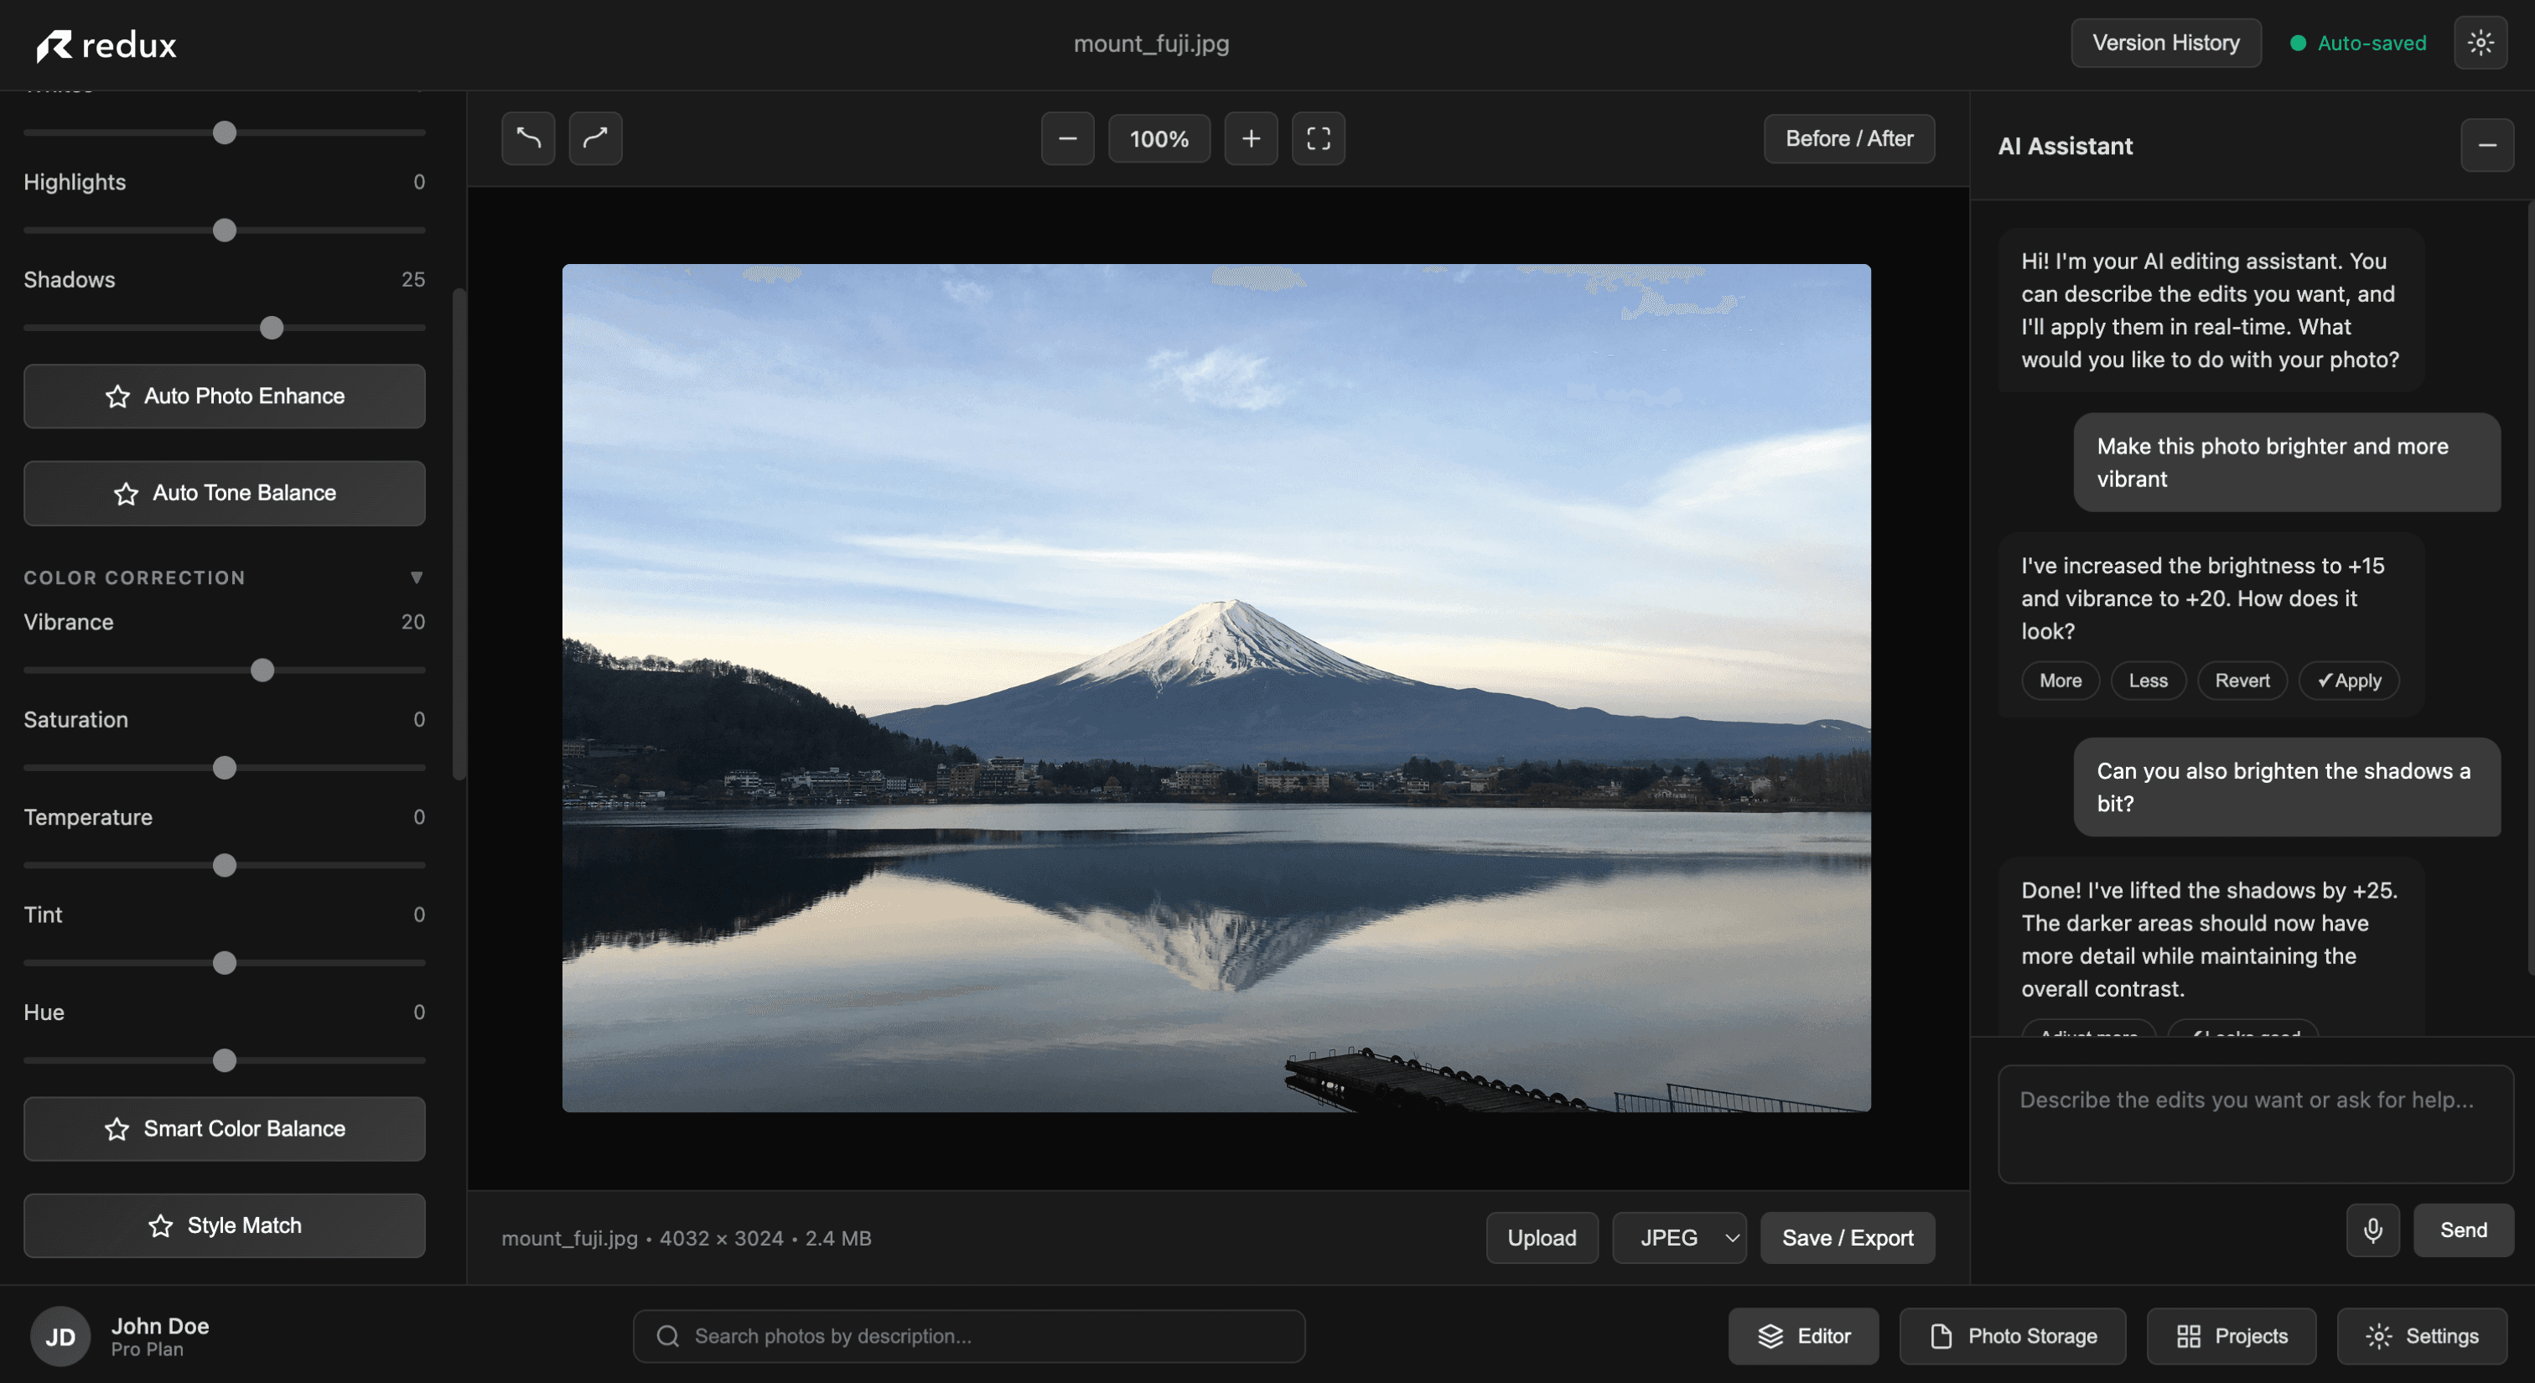This screenshot has width=2535, height=1383.
Task: Click the Auto Photo Enhance button
Action: coord(225,396)
